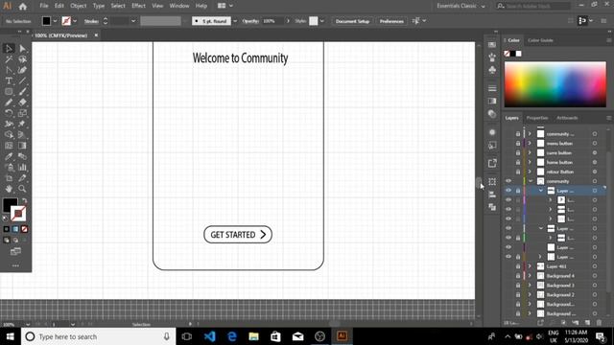Switch to the Color Guide tab
This screenshot has height=345, width=614.
540,40
